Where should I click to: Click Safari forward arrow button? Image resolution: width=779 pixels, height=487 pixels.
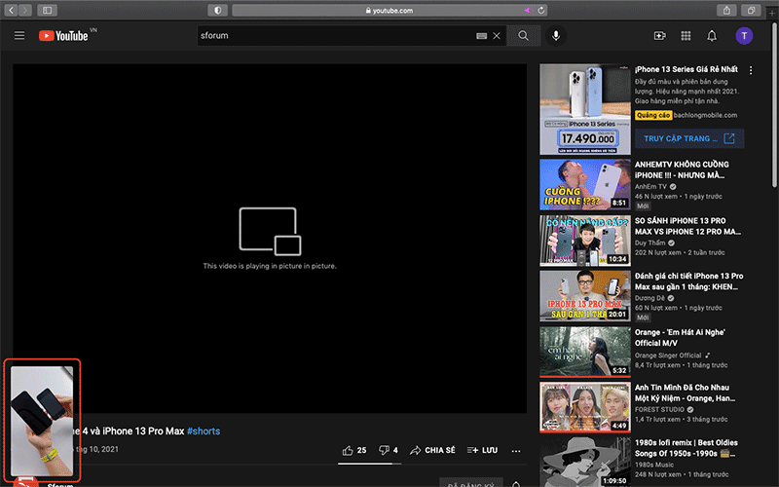point(25,10)
